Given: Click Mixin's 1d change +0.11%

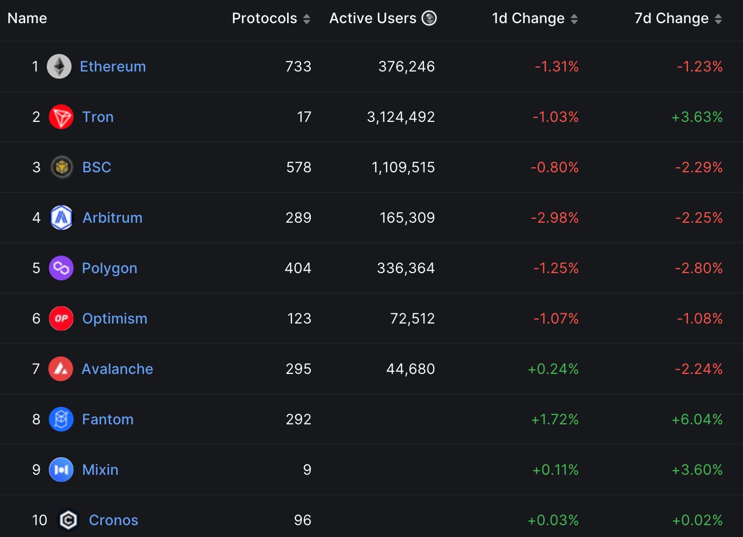Looking at the screenshot, I should [556, 470].
